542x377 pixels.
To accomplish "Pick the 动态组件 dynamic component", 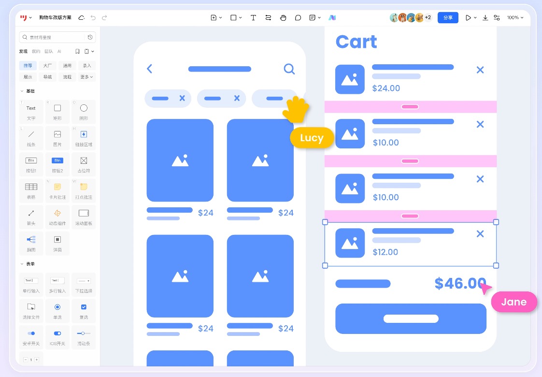I will tap(57, 217).
